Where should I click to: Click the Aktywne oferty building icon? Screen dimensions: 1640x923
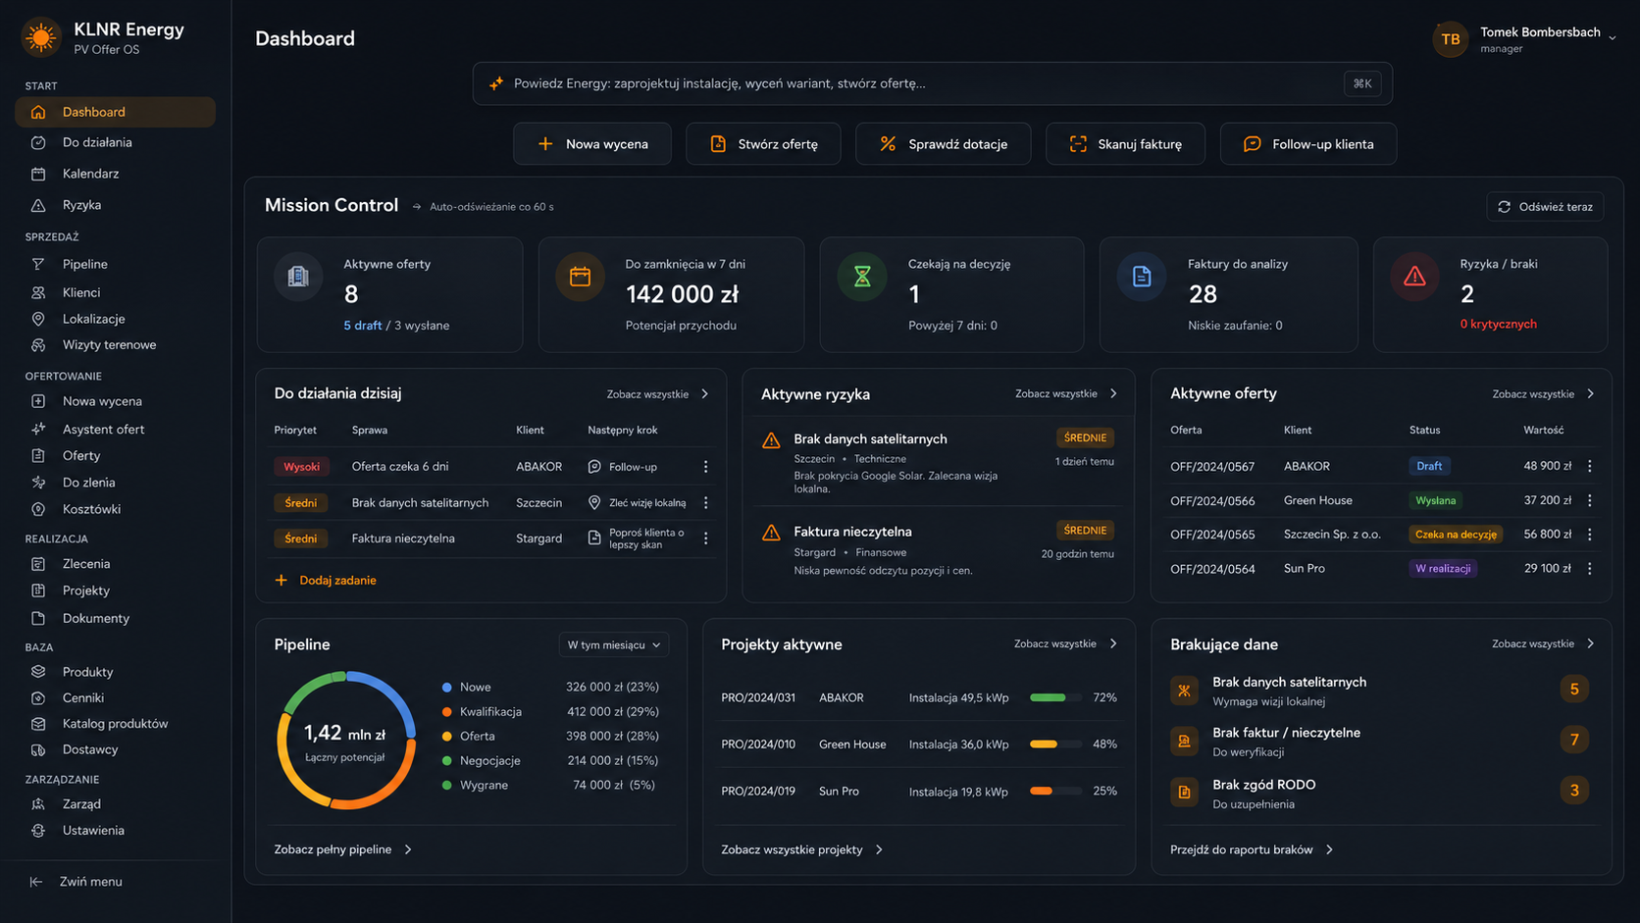(298, 277)
